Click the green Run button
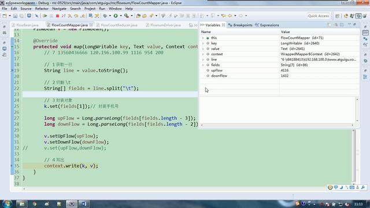 coord(116,16)
